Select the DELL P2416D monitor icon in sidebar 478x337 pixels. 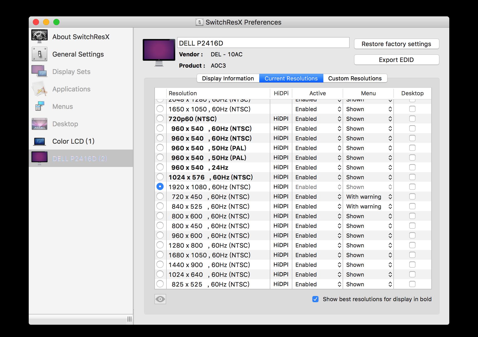(x=39, y=158)
